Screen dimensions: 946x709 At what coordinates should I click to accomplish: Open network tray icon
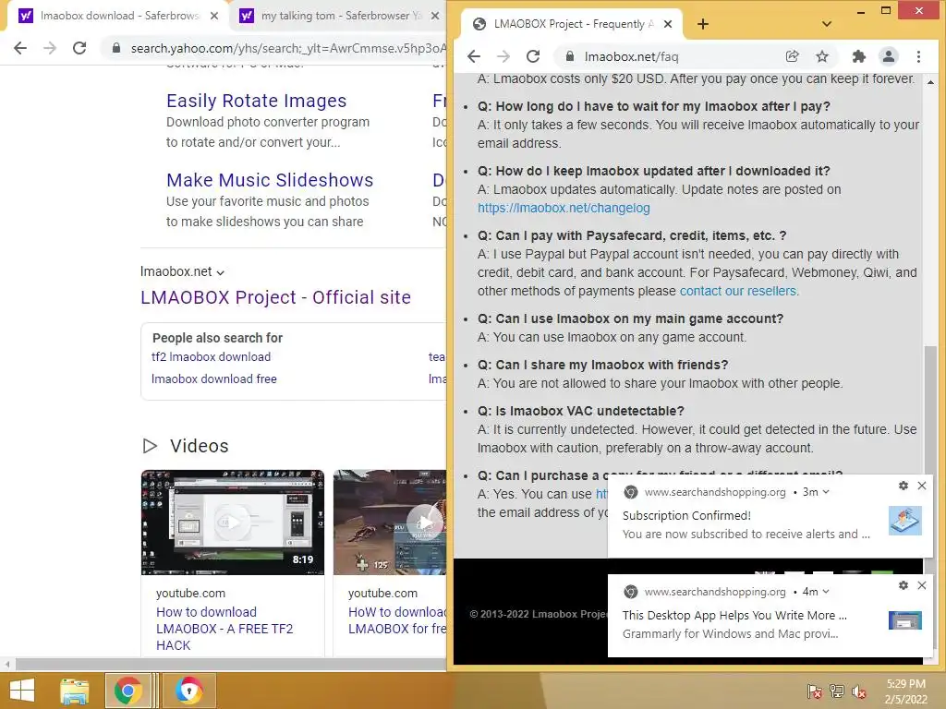[x=837, y=691]
